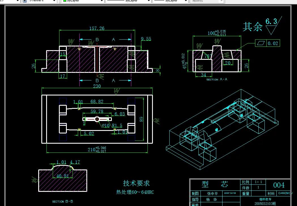Select the name 杨华

tap(211, 199)
